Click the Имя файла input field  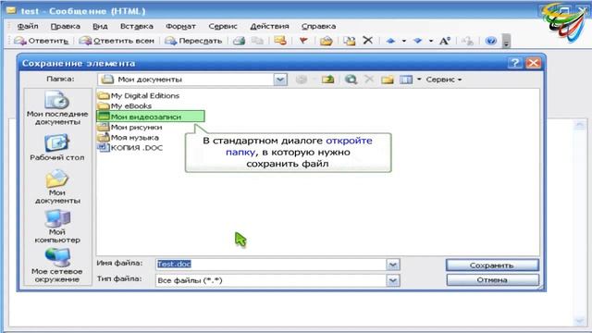point(271,265)
